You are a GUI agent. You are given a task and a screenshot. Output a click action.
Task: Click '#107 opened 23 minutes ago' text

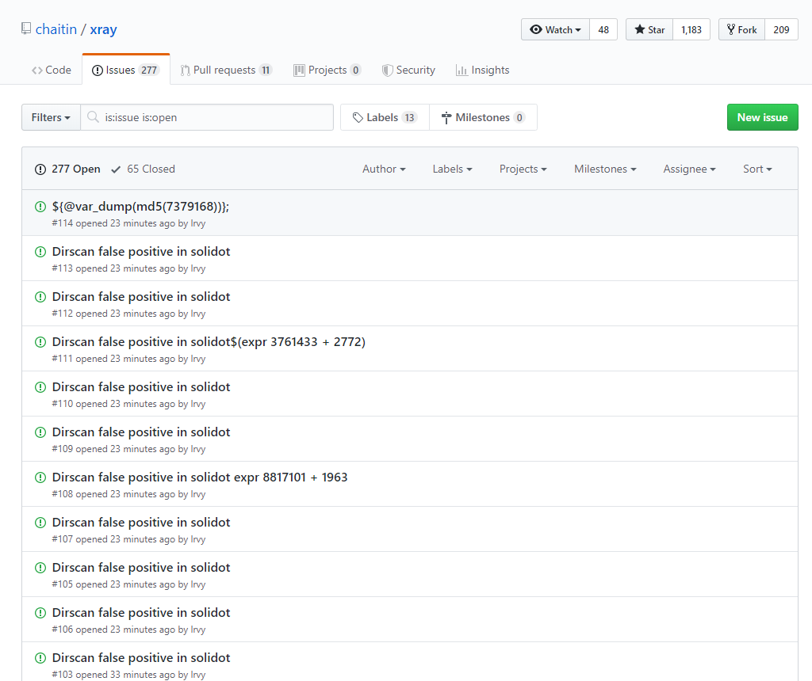(113, 539)
